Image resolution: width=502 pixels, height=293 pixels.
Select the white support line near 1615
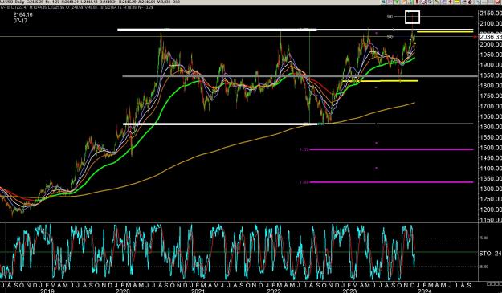[x=298, y=124]
